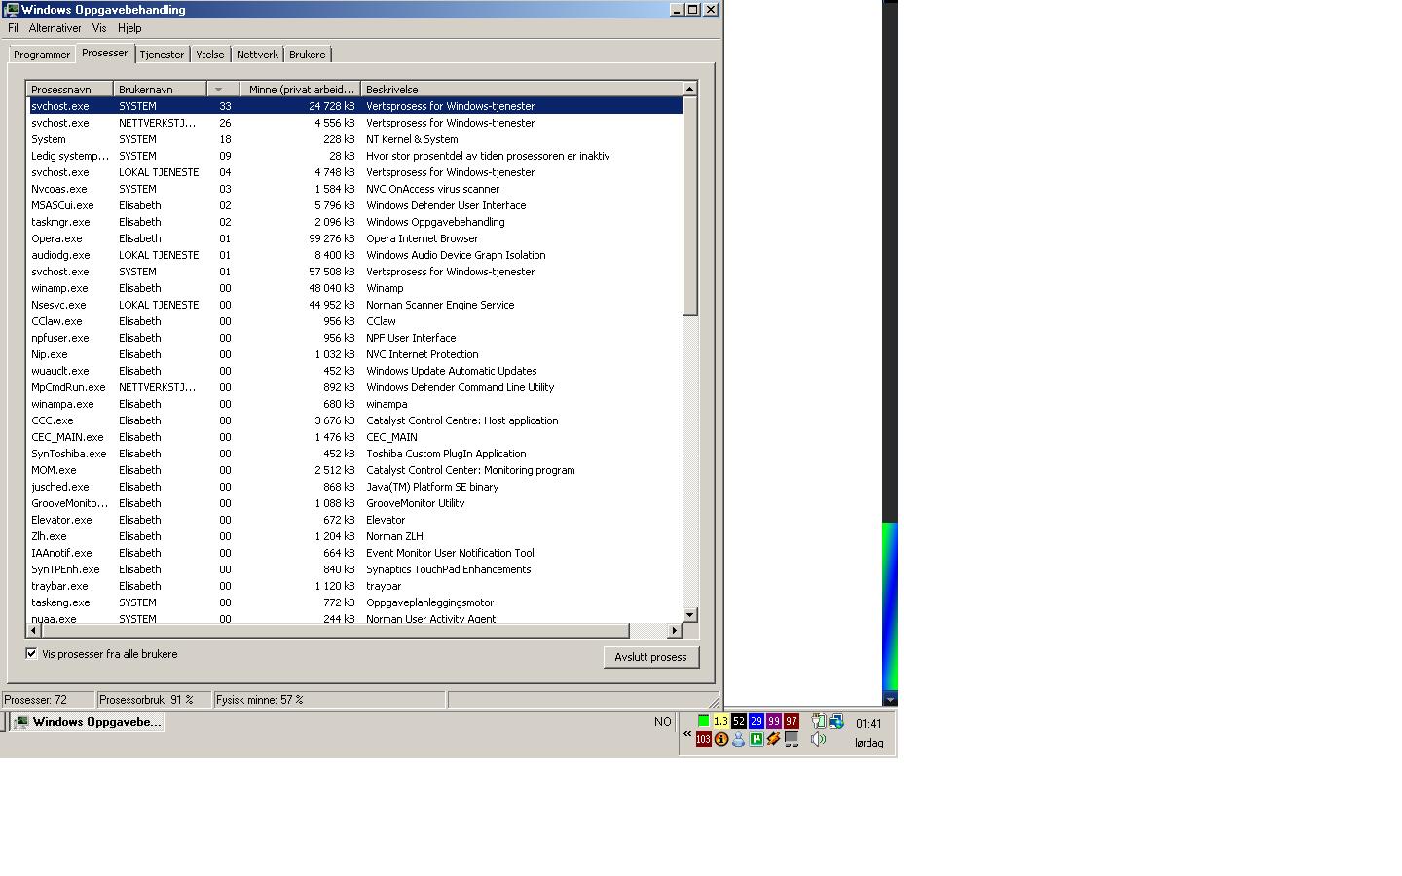Switch to the Nettverk tab
The width and height of the screenshot is (1402, 876).
(x=257, y=55)
